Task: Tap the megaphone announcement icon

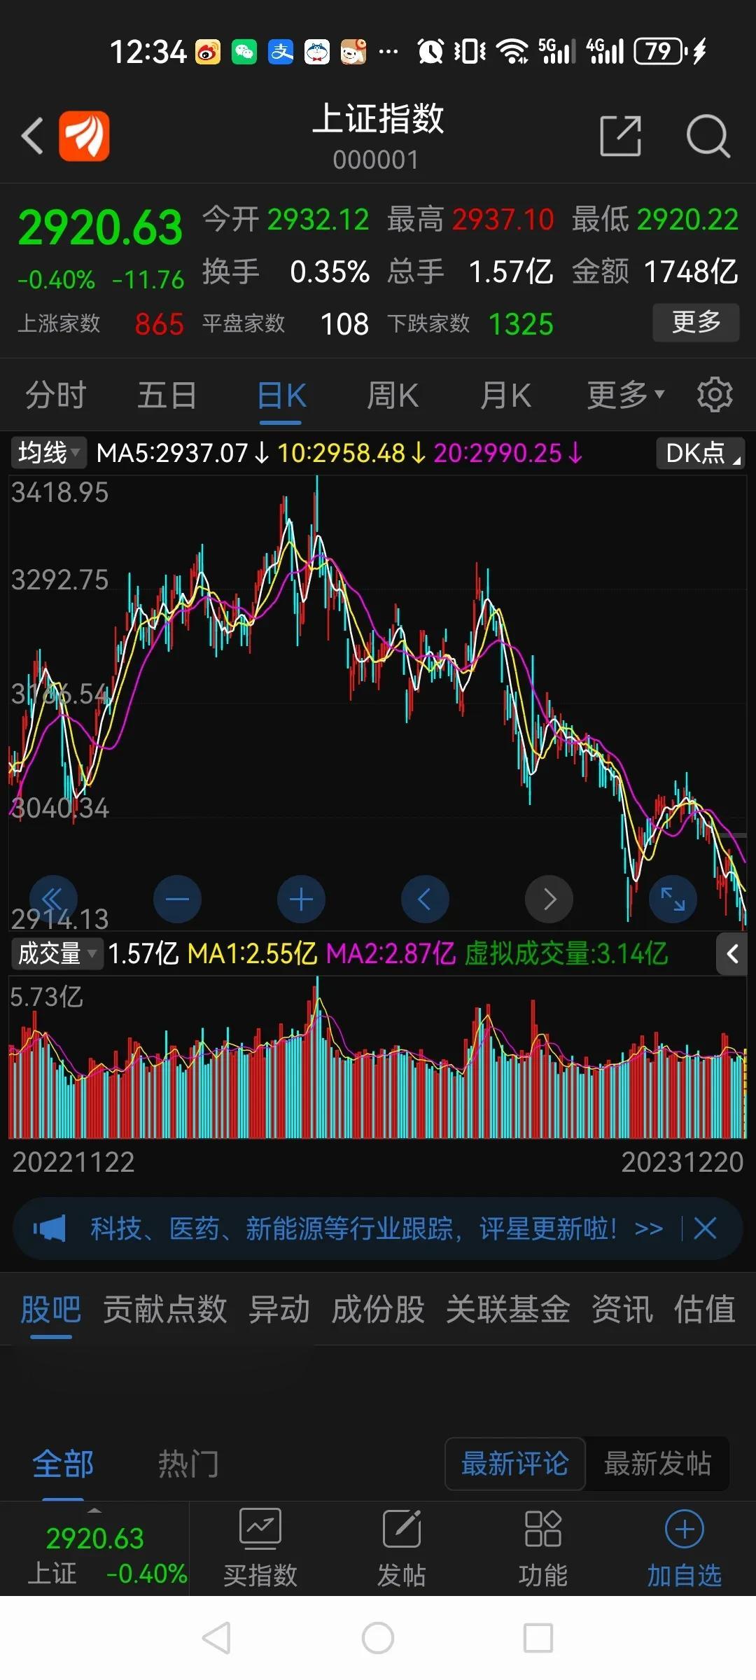Action: [49, 1228]
